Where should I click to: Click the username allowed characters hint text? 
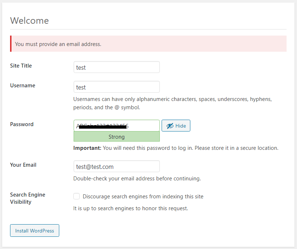(x=175, y=103)
